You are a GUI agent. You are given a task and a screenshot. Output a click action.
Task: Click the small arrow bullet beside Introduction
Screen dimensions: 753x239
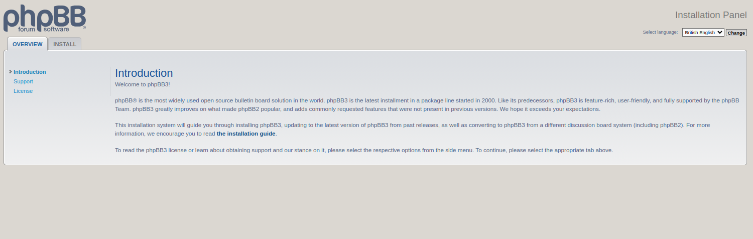(x=10, y=72)
